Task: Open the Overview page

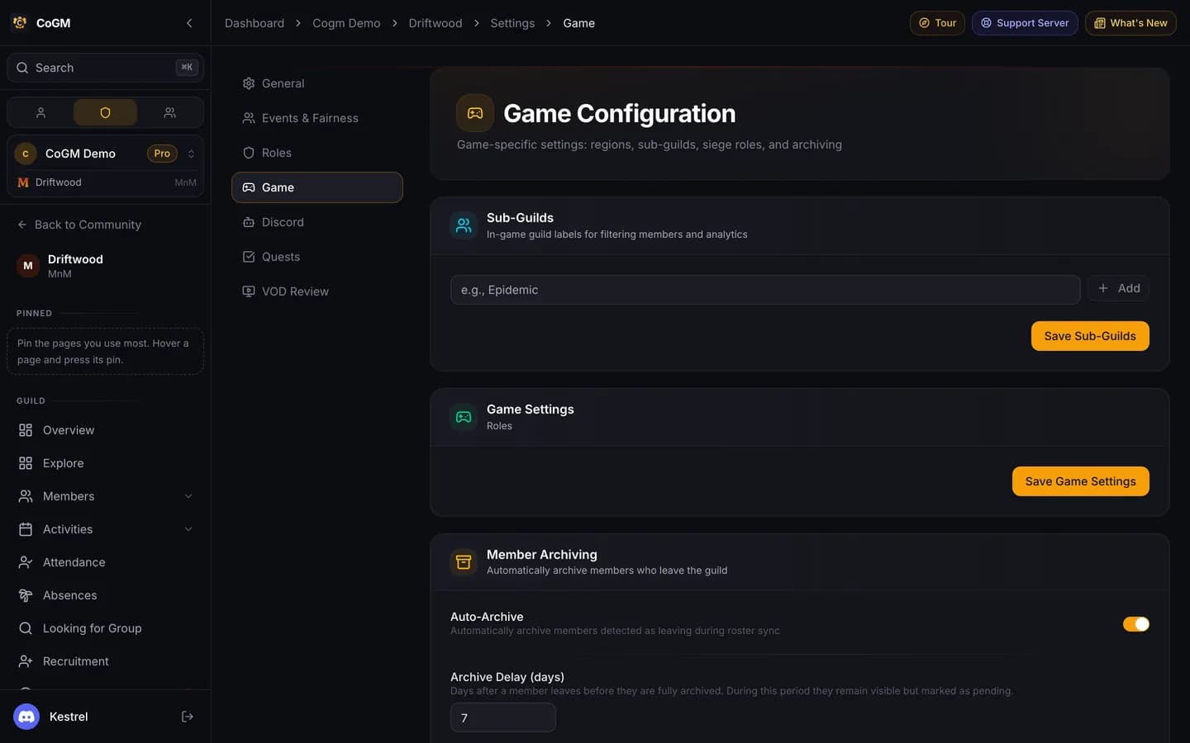Action: (105, 430)
